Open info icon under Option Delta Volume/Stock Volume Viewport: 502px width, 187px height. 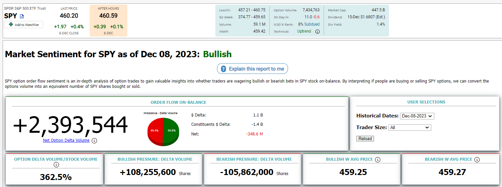tap(56, 165)
